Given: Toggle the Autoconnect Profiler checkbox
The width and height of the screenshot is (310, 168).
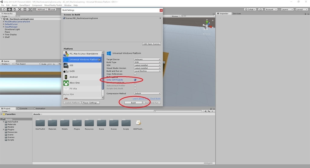Looking at the screenshot, I should pyautogui.click(x=135, y=86).
